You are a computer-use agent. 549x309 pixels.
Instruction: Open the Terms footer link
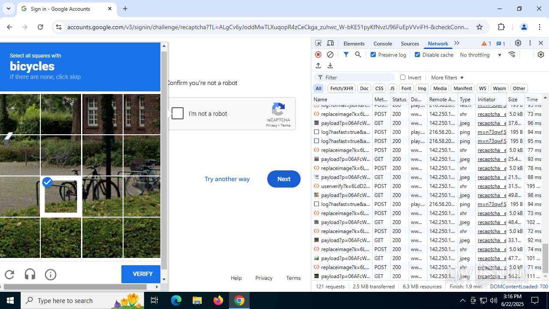[293, 278]
